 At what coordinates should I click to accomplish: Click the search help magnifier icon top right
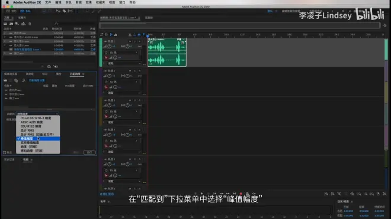(x=350, y=11)
